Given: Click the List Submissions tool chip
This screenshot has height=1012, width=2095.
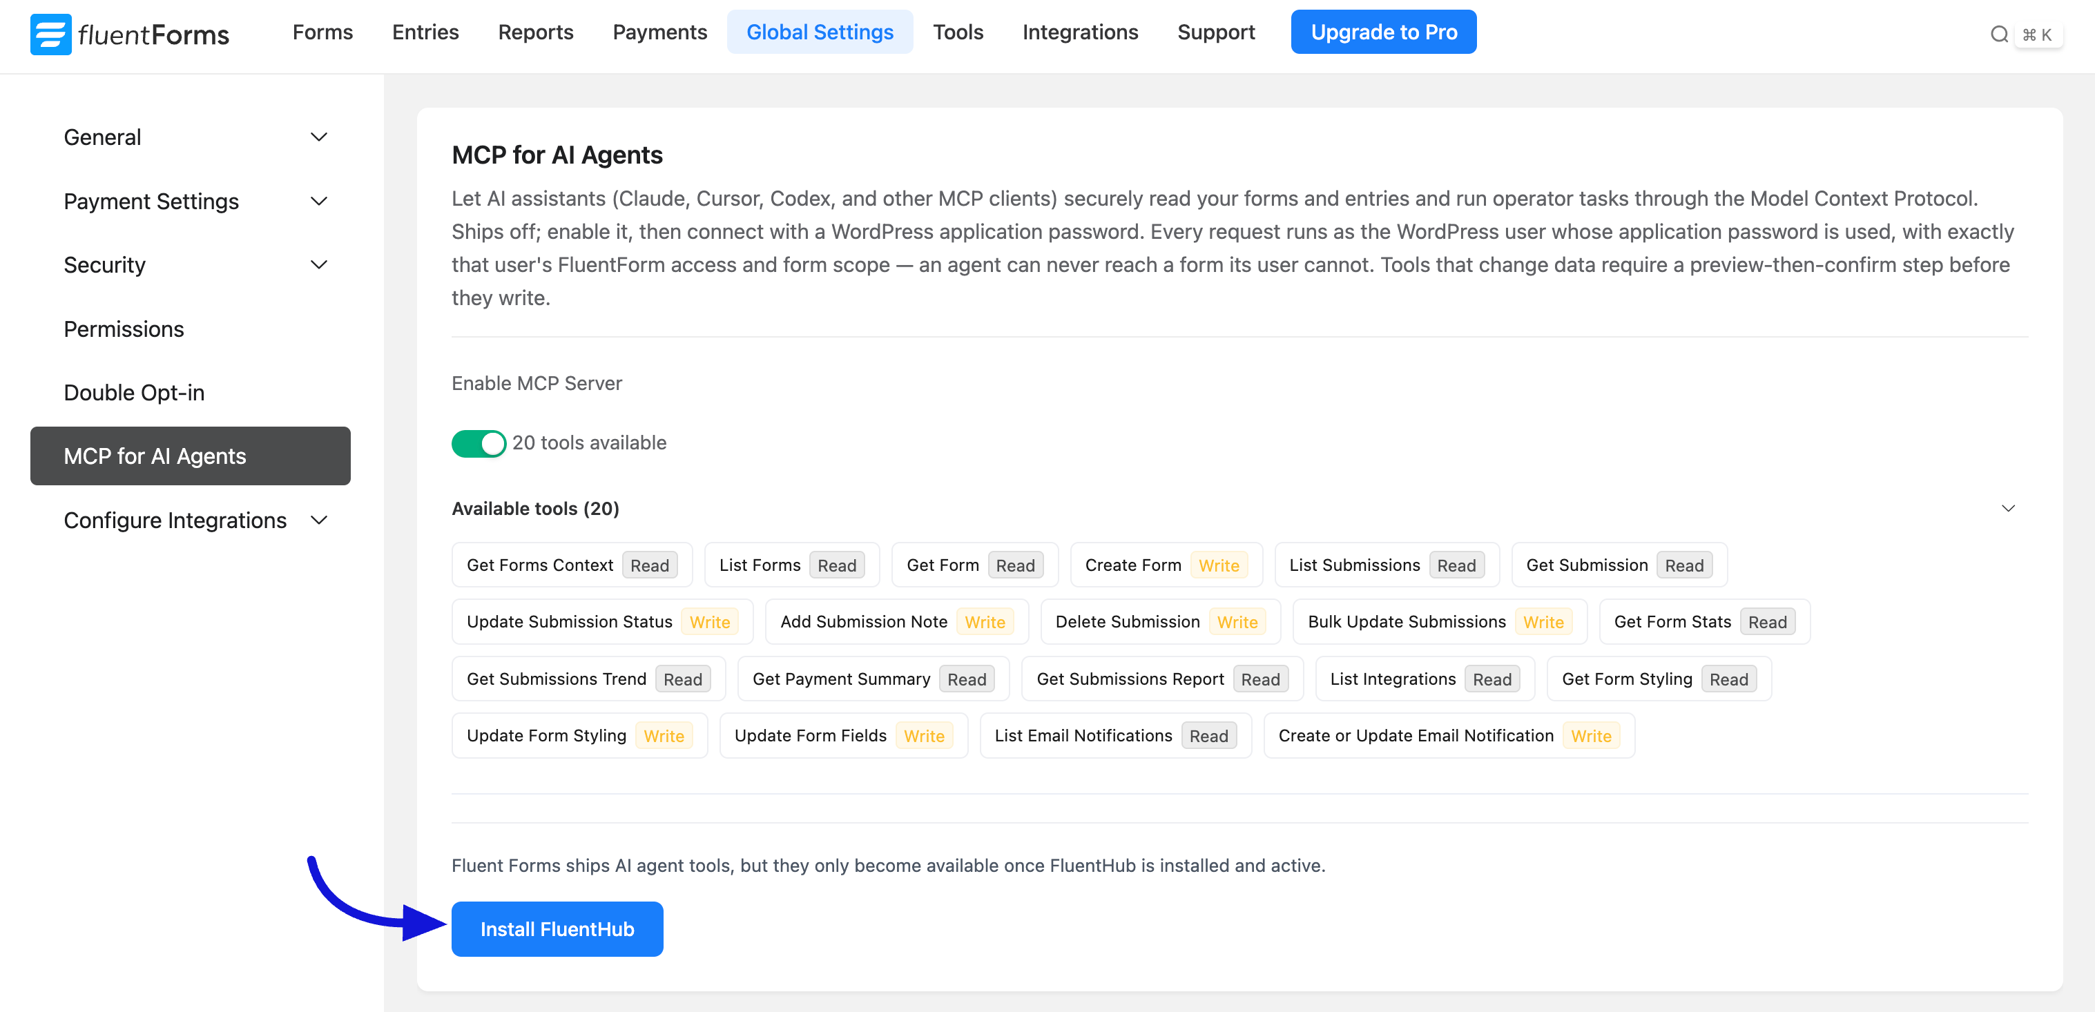Looking at the screenshot, I should click(x=1387, y=565).
